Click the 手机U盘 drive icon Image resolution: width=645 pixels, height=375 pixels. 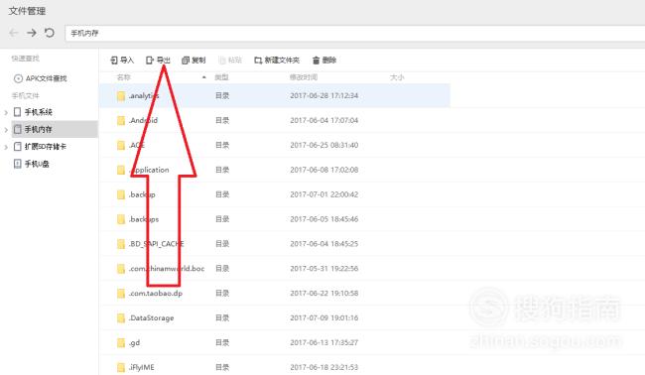coord(17,164)
